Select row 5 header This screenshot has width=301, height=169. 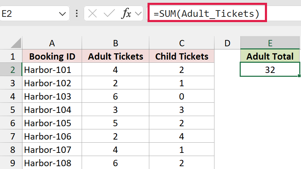[x=11, y=109]
